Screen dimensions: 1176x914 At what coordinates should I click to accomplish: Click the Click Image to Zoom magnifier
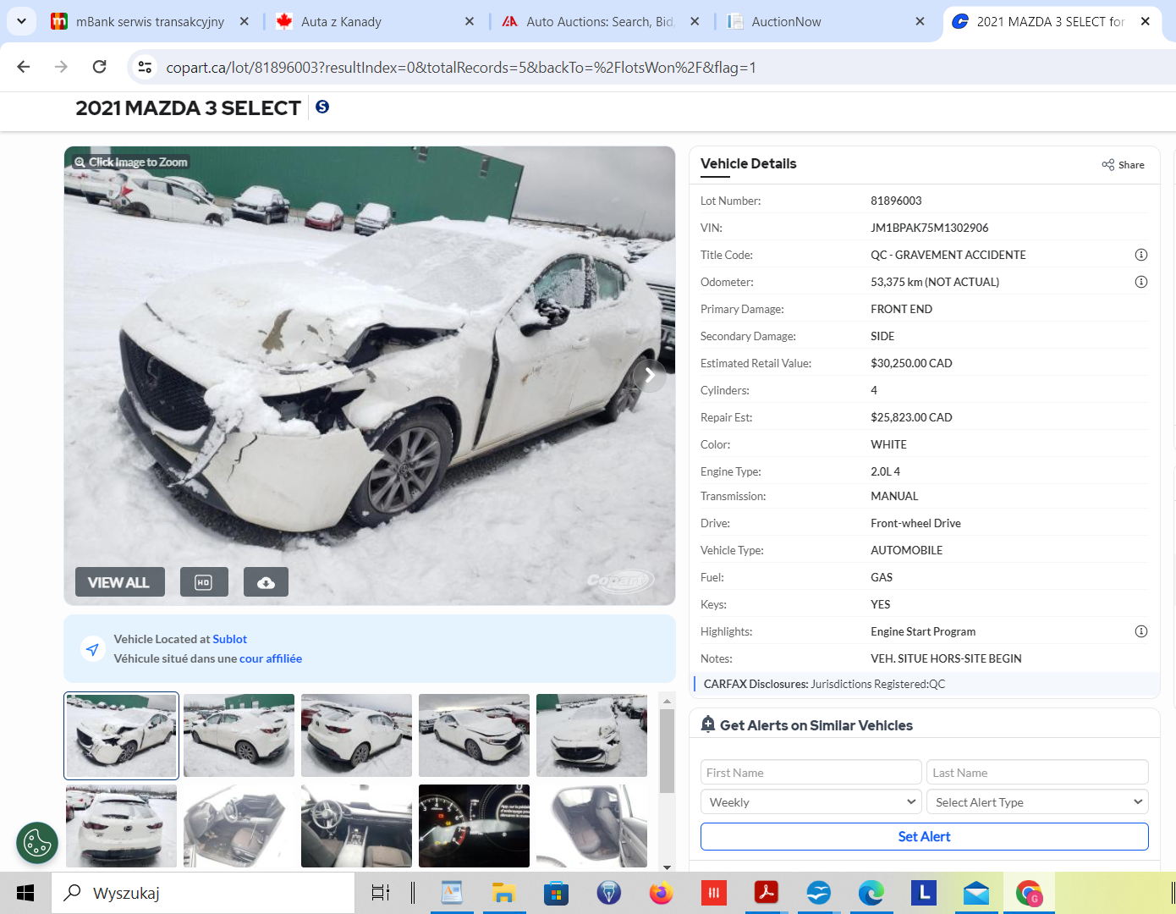[x=80, y=162]
